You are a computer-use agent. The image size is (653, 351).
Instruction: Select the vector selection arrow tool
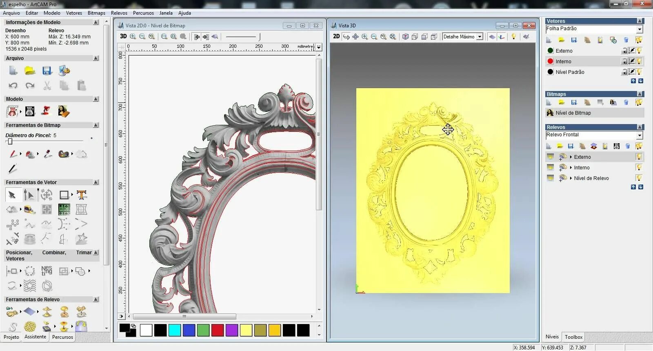point(12,195)
